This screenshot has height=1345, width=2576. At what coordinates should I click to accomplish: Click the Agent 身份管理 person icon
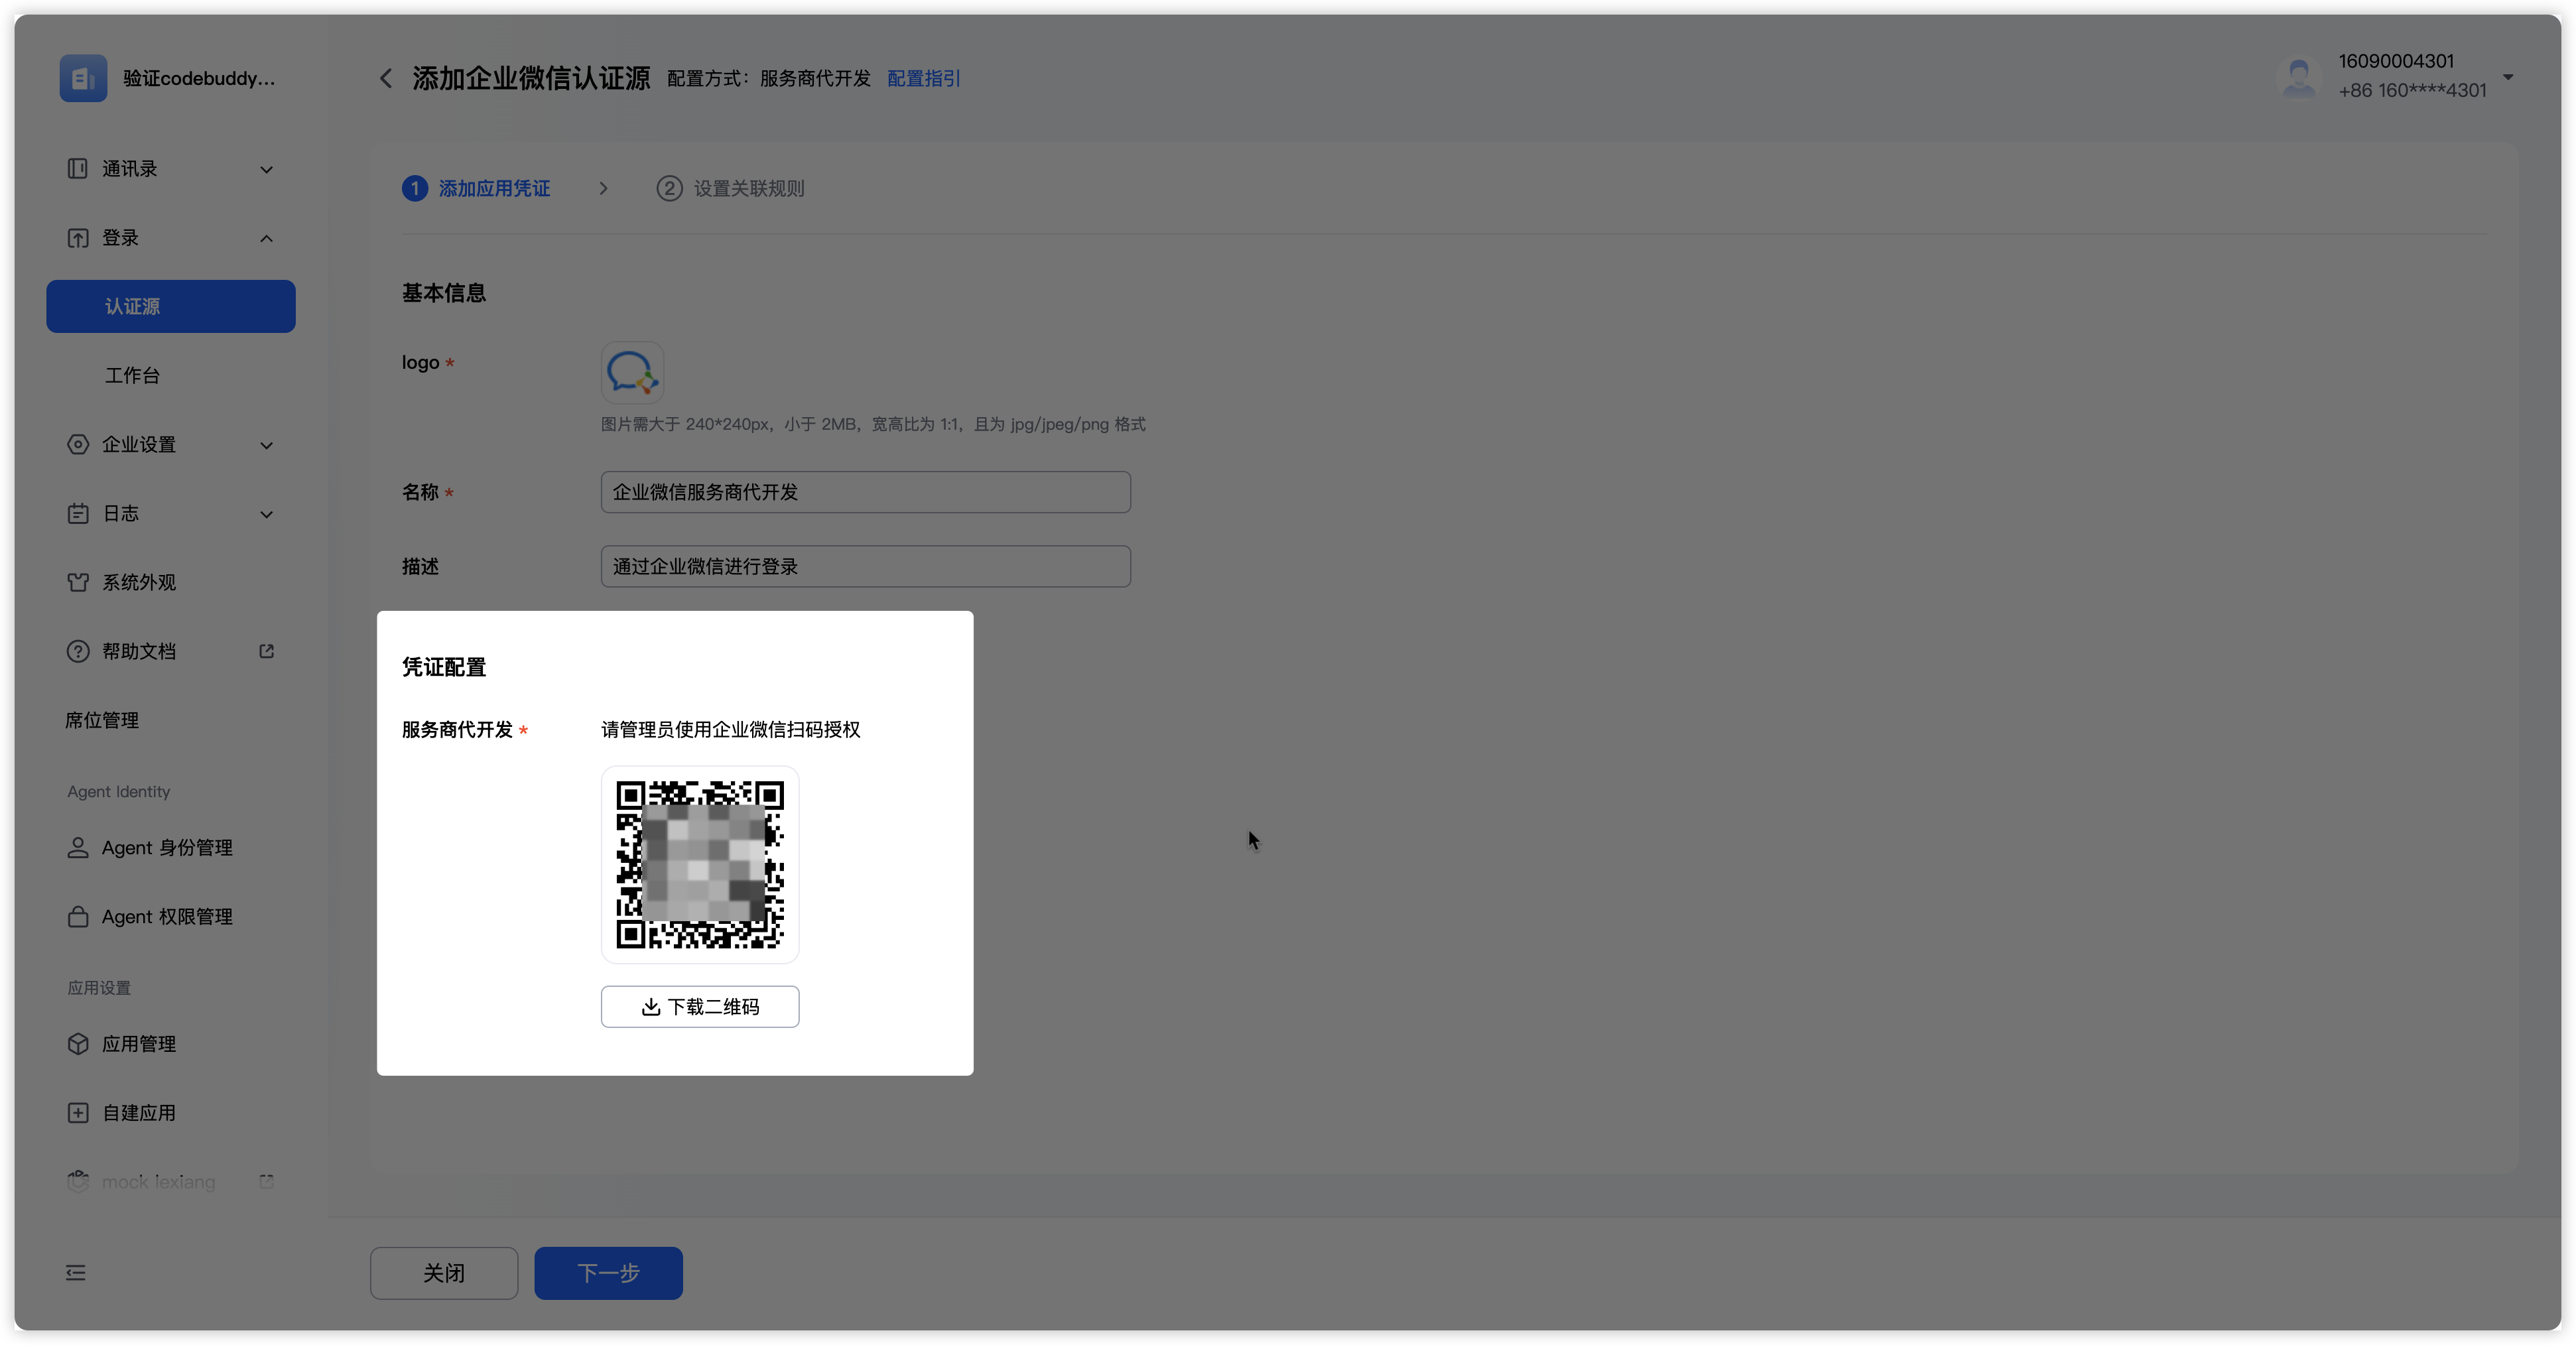pyautogui.click(x=77, y=847)
